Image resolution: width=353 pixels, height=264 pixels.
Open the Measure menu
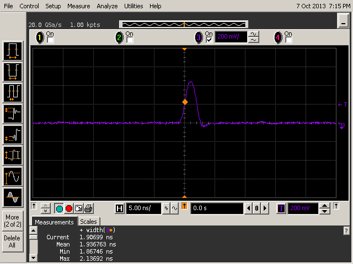78,6
